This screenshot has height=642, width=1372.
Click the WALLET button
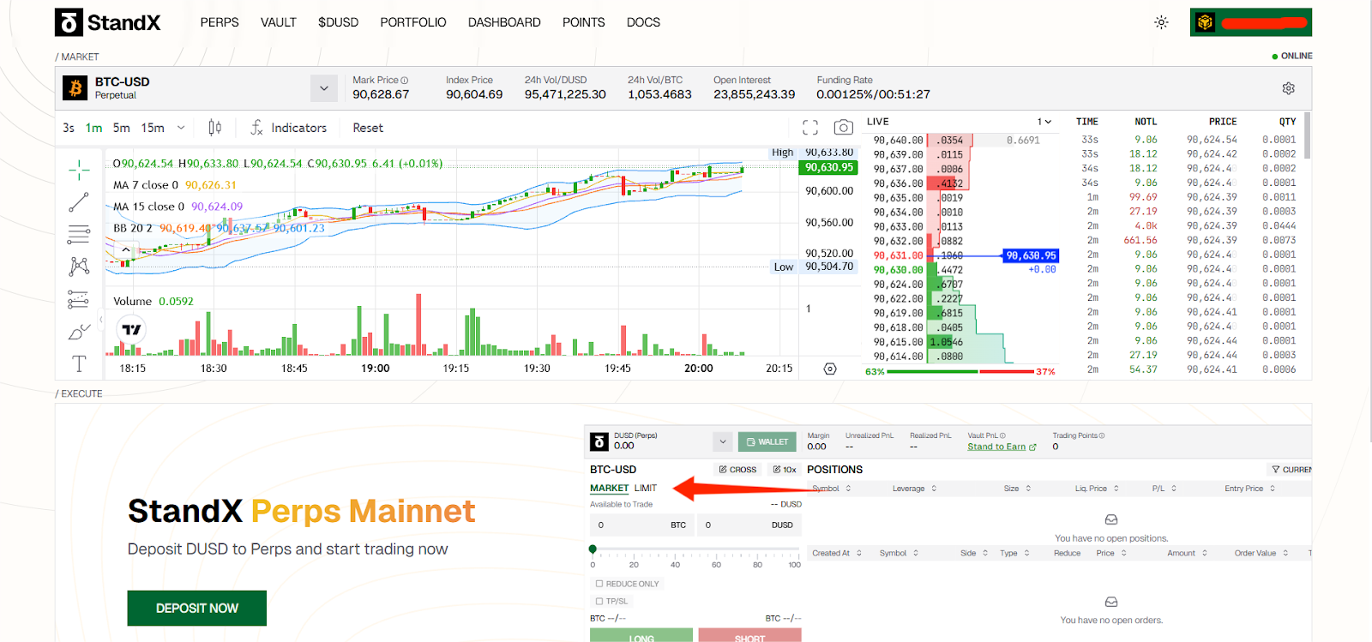[767, 441]
